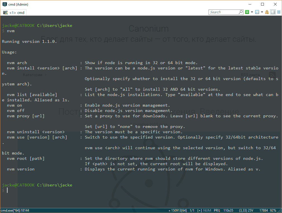Click the 110x35 console size indicator

click(228, 210)
